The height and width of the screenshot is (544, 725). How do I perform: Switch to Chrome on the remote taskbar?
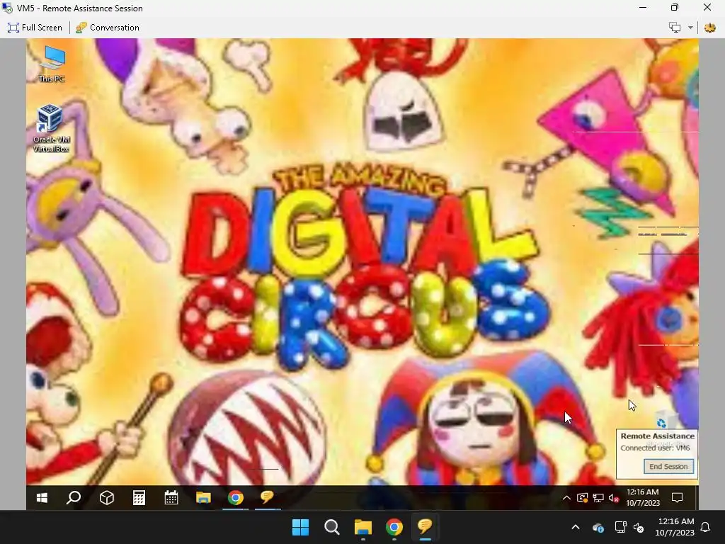pos(235,498)
